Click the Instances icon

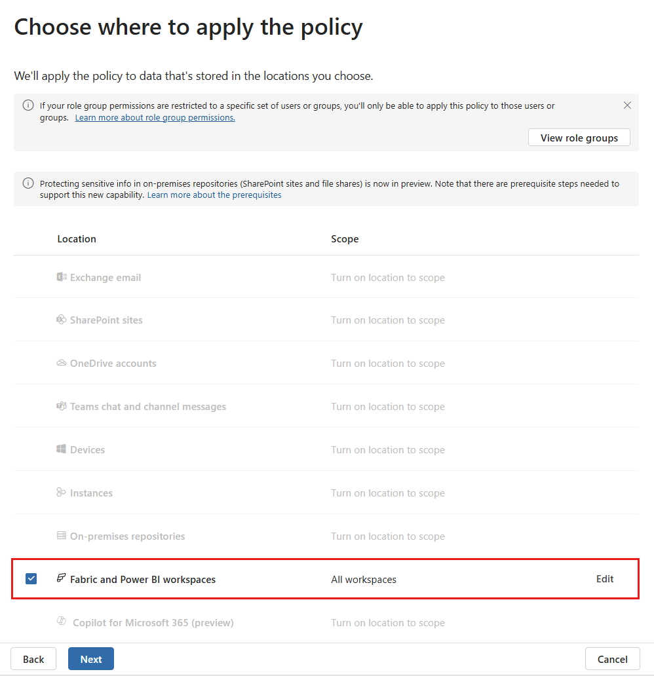(x=61, y=493)
